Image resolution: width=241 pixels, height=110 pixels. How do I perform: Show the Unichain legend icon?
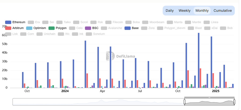pyautogui.click(x=40, y=34)
